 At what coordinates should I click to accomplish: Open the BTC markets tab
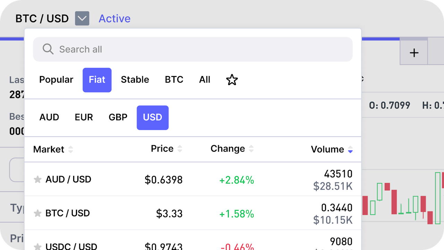(174, 80)
